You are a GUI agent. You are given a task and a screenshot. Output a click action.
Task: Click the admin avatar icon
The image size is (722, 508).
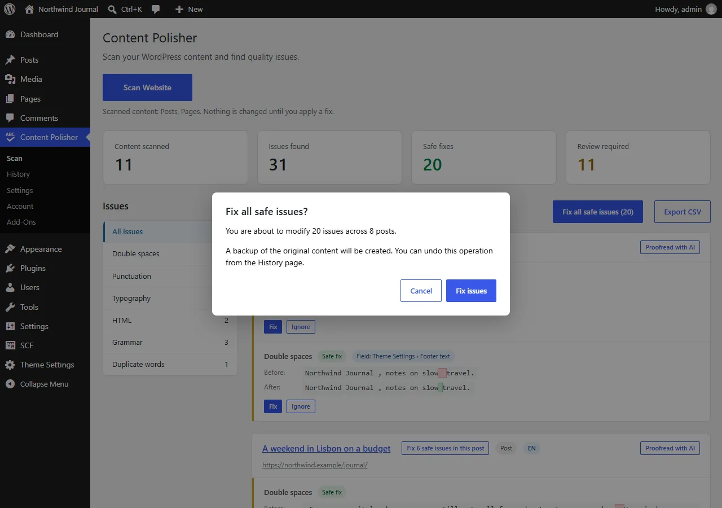711,9
